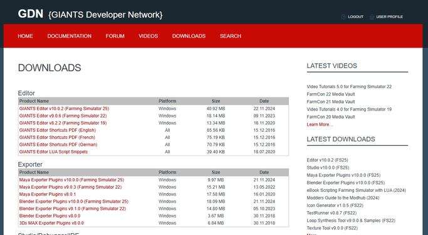
Task: Click Learn More under Latest Videos
Action: pyautogui.click(x=320, y=124)
